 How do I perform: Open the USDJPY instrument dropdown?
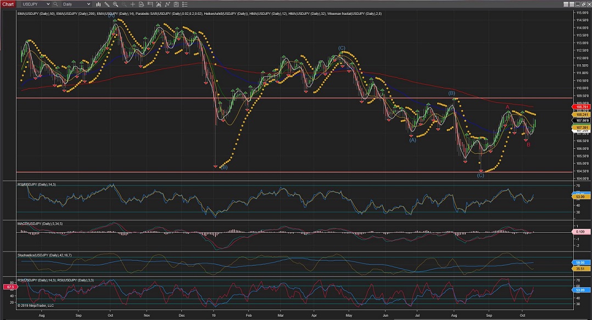(x=33, y=4)
